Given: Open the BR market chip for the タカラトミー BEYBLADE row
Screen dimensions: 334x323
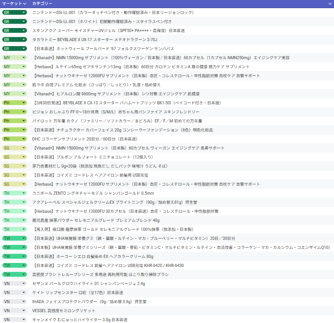Looking at the screenshot, I should [14, 39].
